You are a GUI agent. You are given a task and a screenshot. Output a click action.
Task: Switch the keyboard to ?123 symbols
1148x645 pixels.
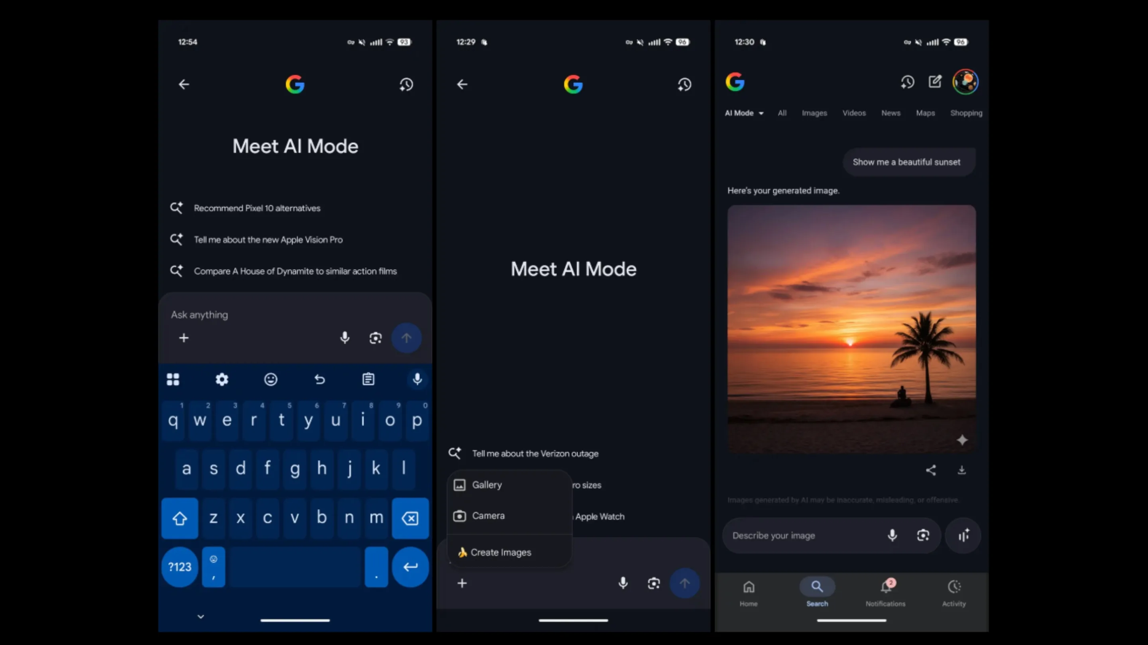click(x=180, y=567)
